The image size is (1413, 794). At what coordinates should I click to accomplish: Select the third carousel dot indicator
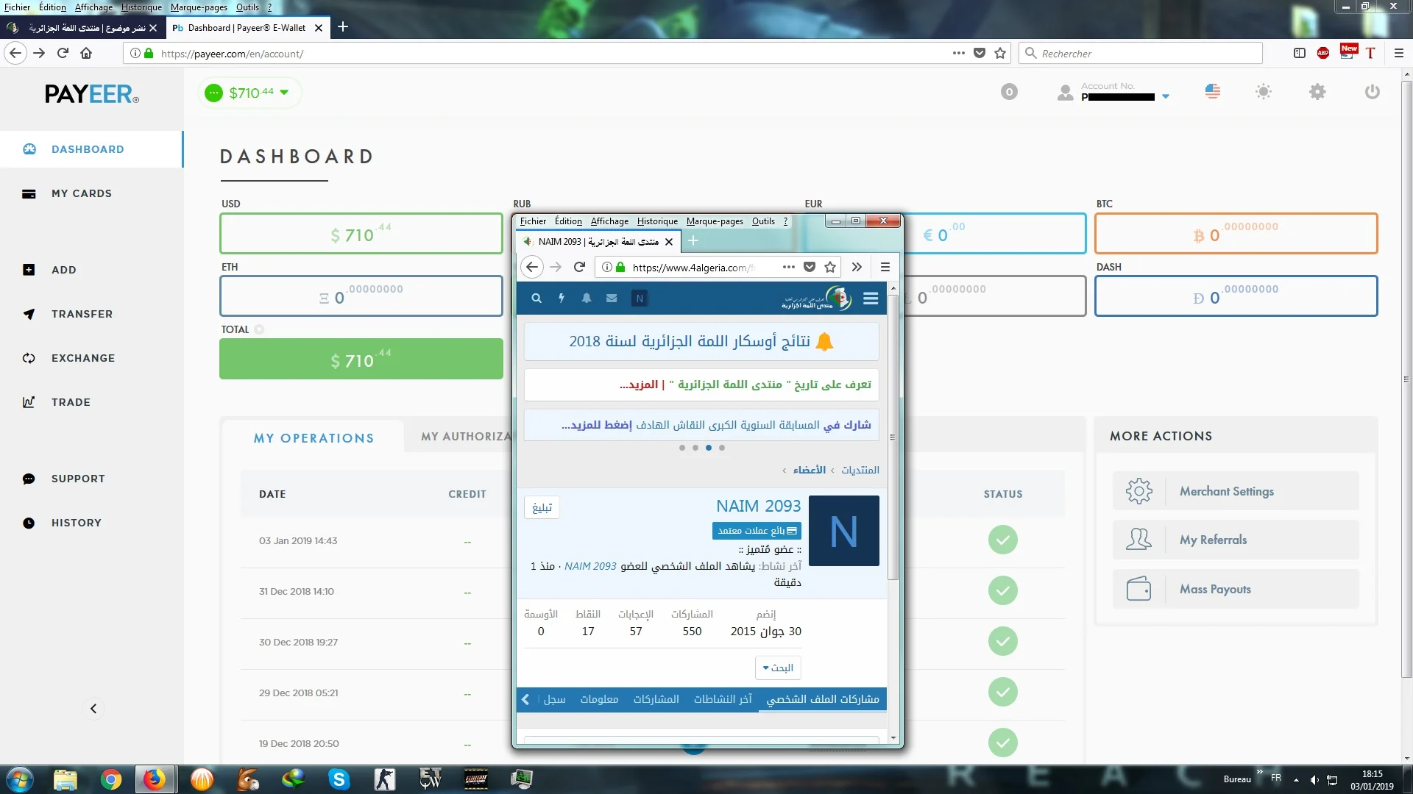(709, 448)
